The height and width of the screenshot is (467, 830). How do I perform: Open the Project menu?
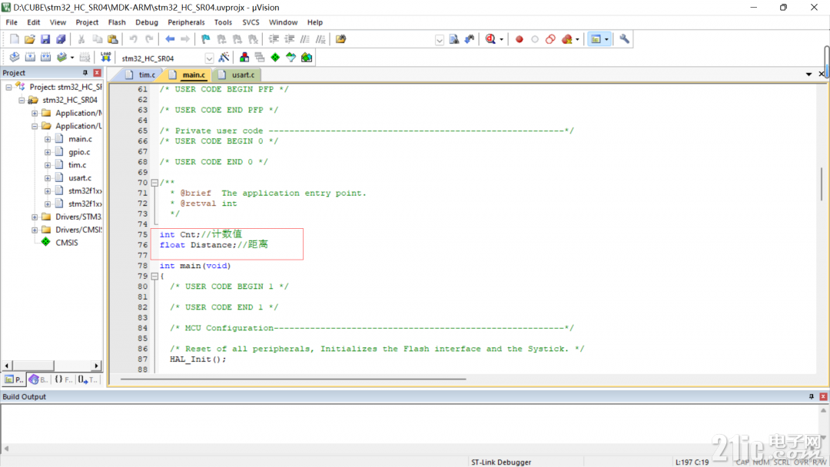click(87, 22)
